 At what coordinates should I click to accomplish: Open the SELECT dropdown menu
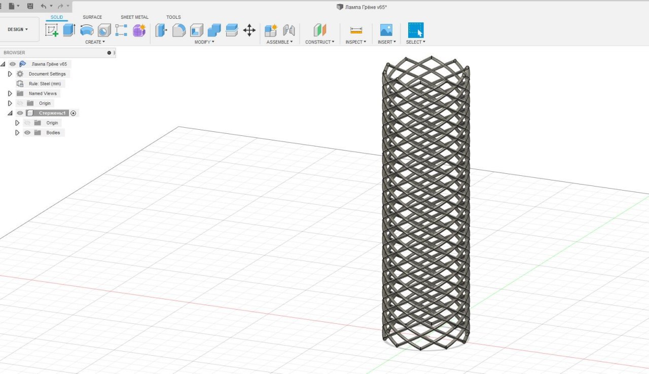point(416,42)
